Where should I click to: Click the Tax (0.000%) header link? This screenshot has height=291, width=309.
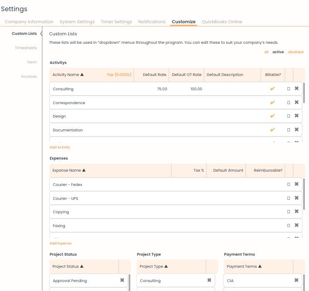[x=119, y=75]
